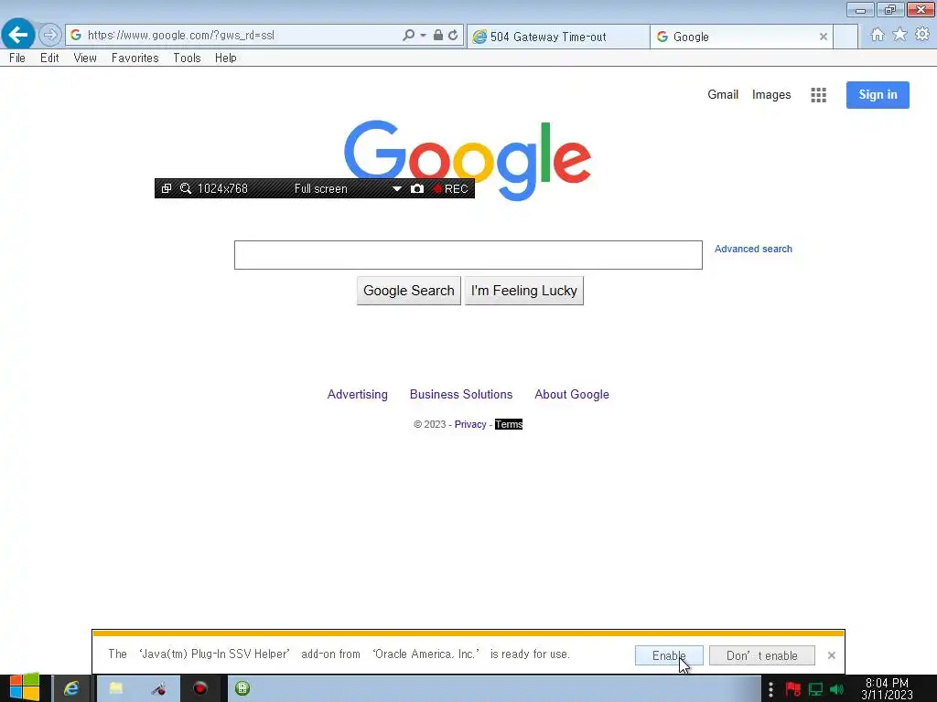
Task: Click the red flag tray icon
Action: (x=793, y=689)
